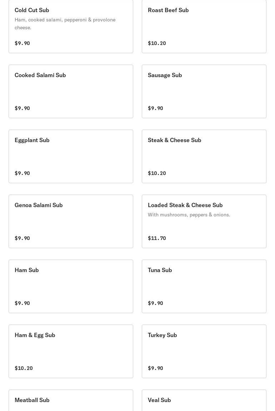This screenshot has width=275, height=411.
Task: Select the Roast Beef Sub card
Action: coord(204,26)
